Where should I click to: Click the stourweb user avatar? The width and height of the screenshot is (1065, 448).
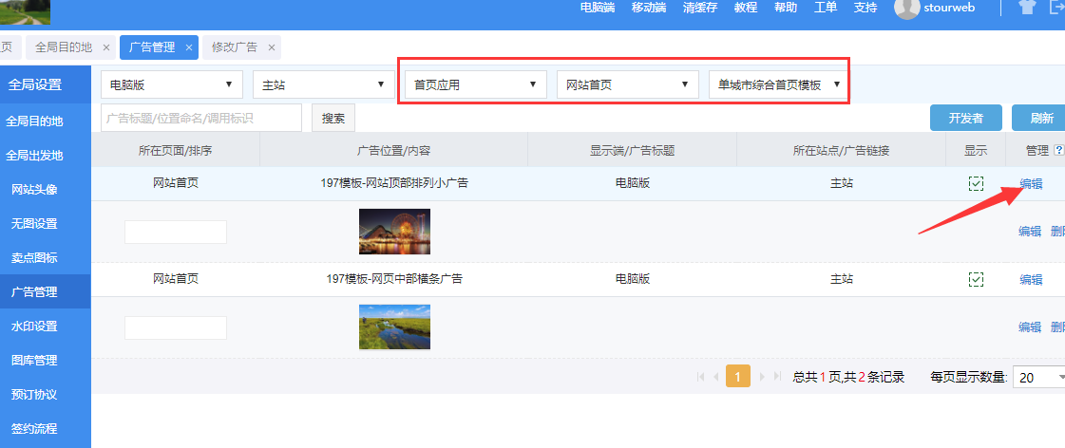point(907,9)
